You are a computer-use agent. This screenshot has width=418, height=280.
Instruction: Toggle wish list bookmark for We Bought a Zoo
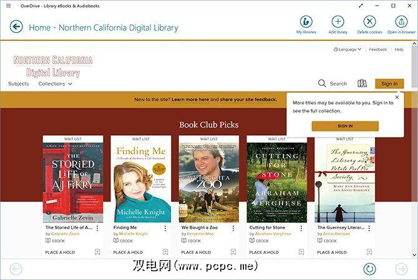tap(233, 252)
